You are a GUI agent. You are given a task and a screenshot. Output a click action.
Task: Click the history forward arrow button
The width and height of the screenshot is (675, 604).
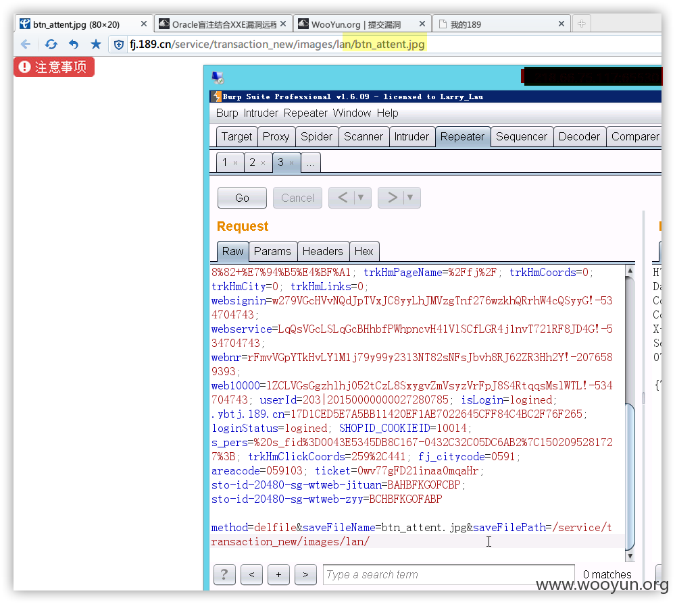[x=392, y=198]
